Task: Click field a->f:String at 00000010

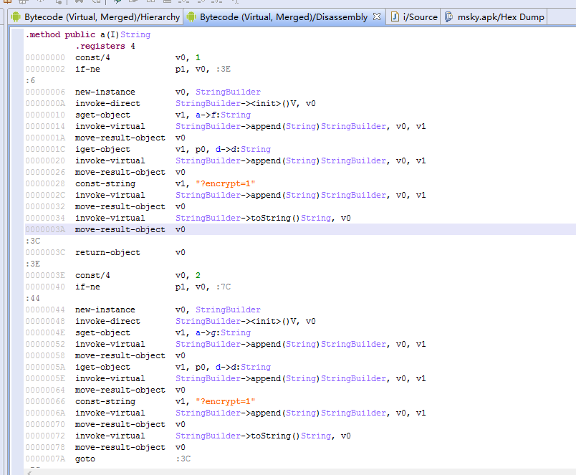Action: tap(223, 115)
